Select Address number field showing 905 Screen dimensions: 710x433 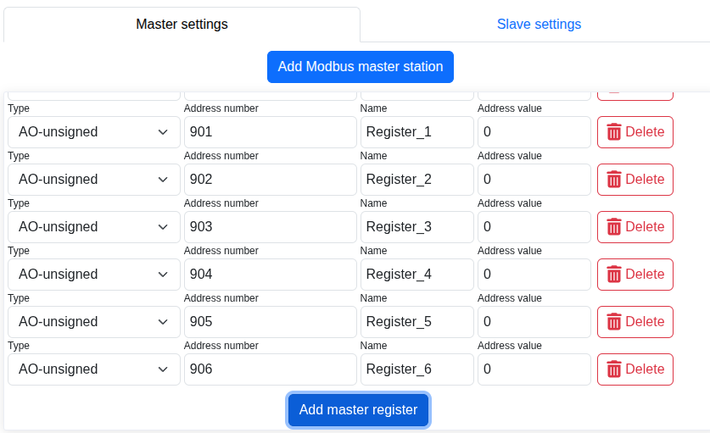click(270, 322)
